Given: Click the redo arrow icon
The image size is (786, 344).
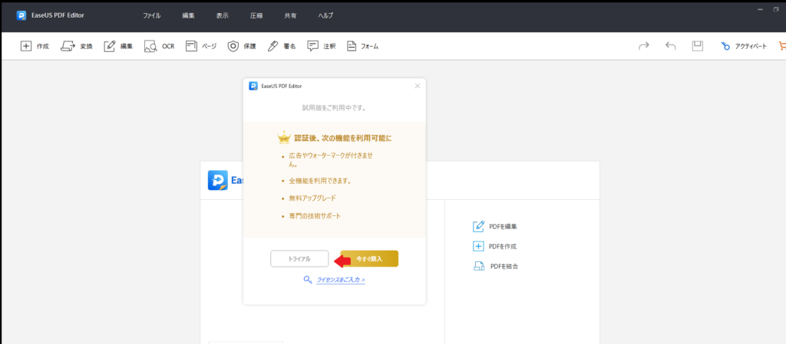Looking at the screenshot, I should tap(644, 46).
